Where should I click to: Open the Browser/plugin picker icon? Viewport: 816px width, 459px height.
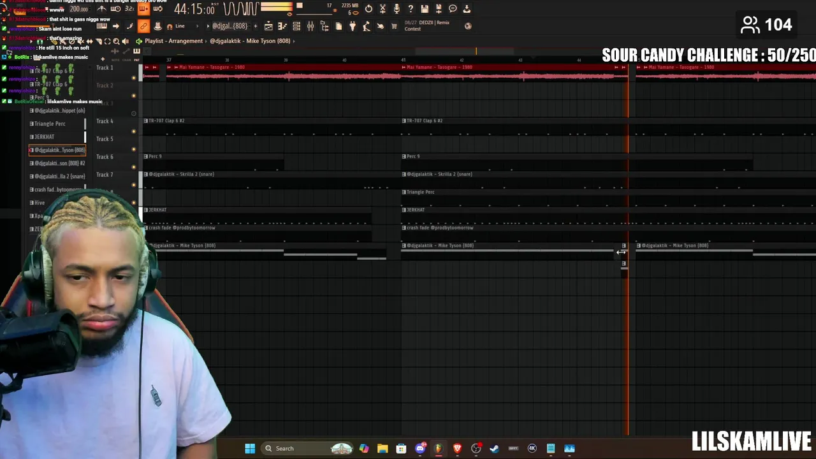click(x=324, y=26)
